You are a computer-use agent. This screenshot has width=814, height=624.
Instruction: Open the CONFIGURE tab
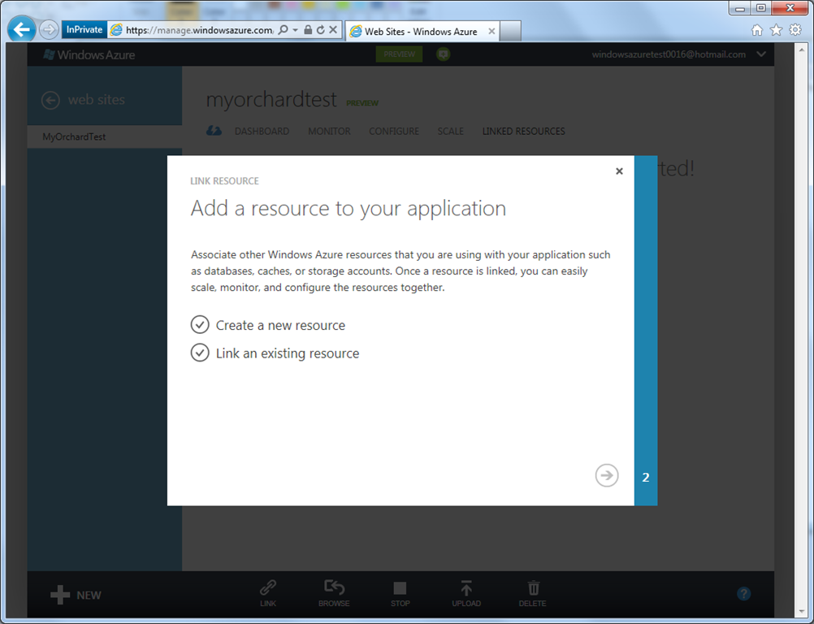click(394, 131)
